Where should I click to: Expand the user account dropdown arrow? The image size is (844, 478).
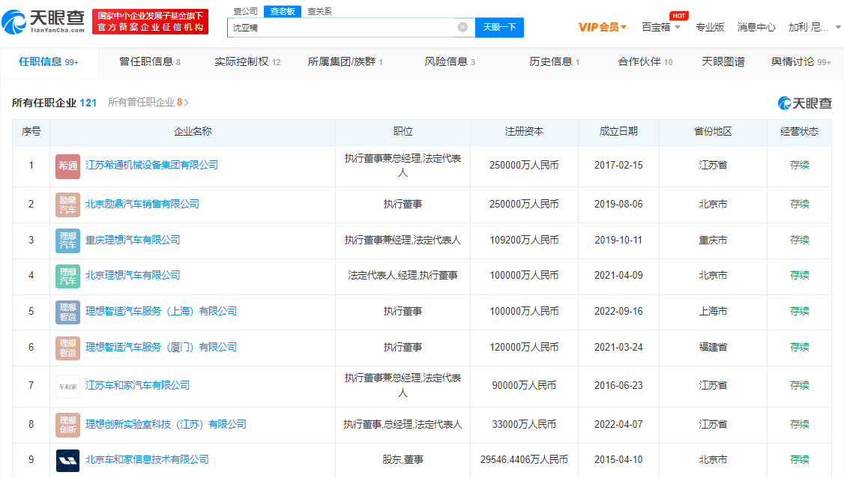coord(838,27)
